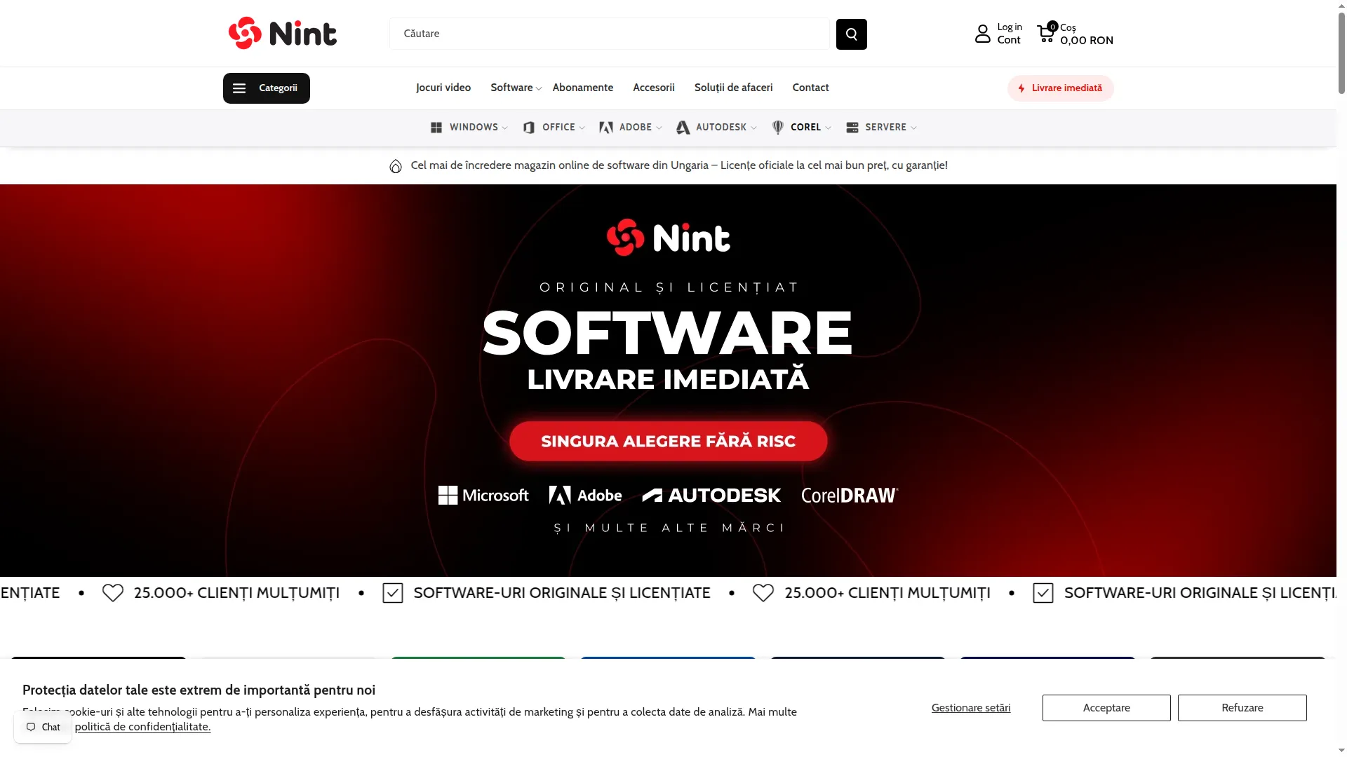Click the server icon next to SERVERE
The width and height of the screenshot is (1347, 757).
[852, 128]
